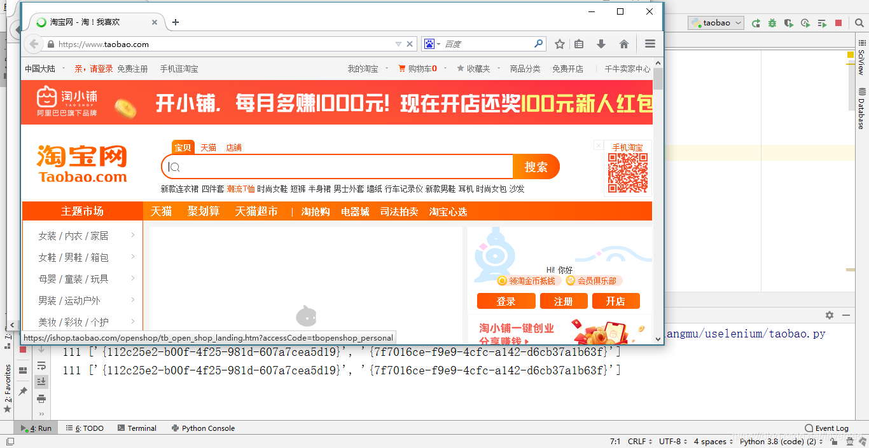Close the 手机淘宝 QR code box
This screenshot has height=448, width=869.
[598, 146]
